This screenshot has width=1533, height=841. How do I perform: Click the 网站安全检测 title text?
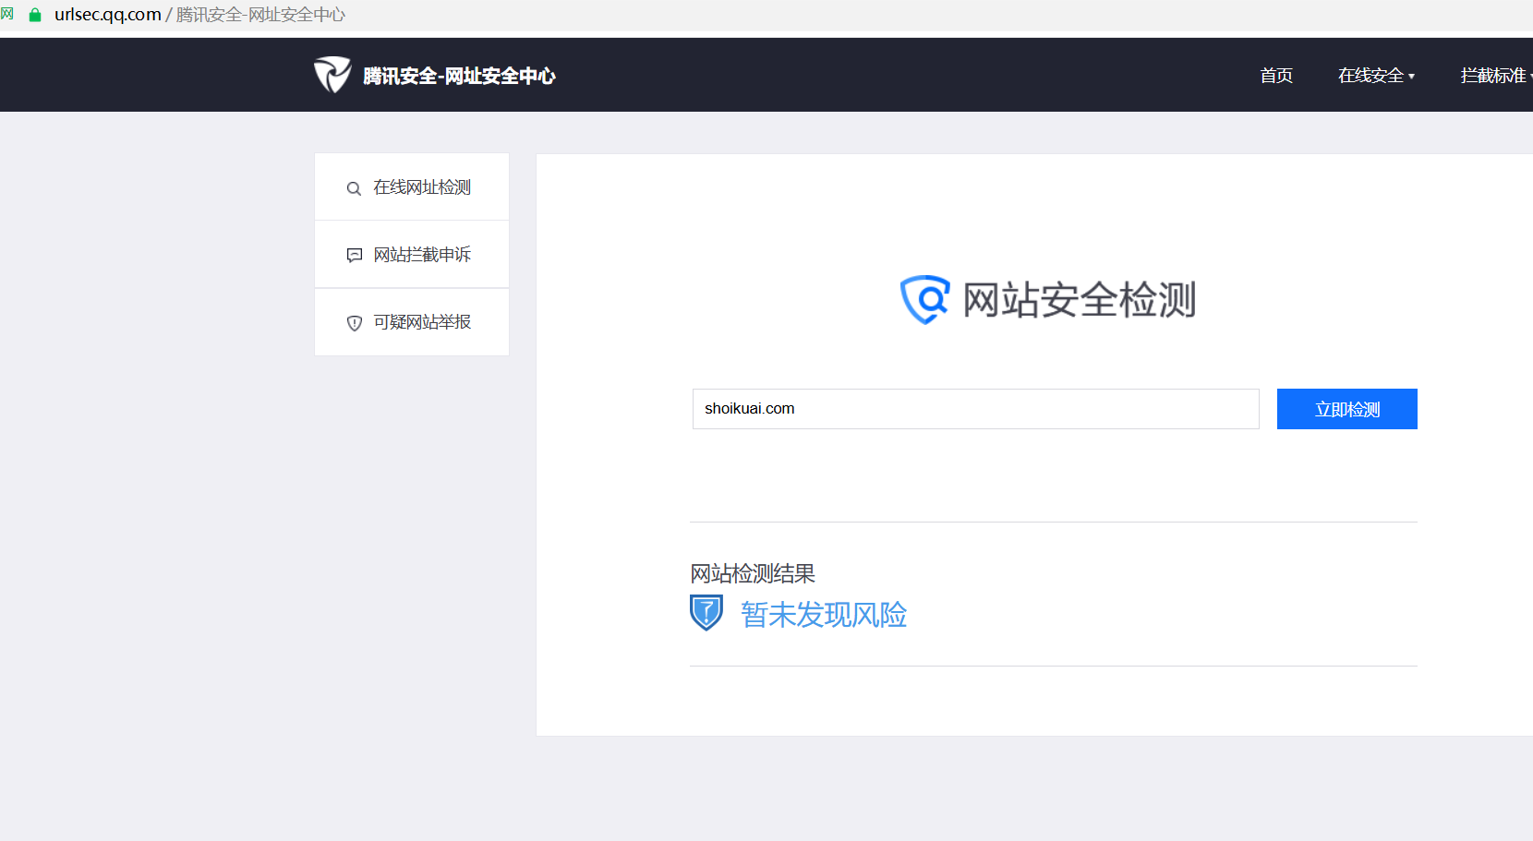click(x=1080, y=300)
